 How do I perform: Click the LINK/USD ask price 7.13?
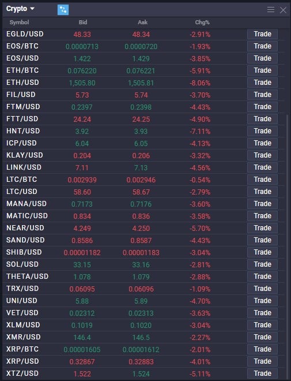tap(141, 167)
